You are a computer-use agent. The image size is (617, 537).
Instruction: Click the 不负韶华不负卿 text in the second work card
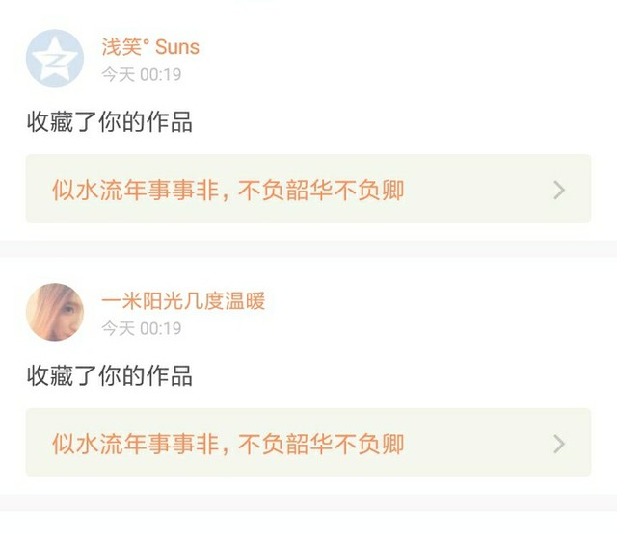(x=321, y=444)
